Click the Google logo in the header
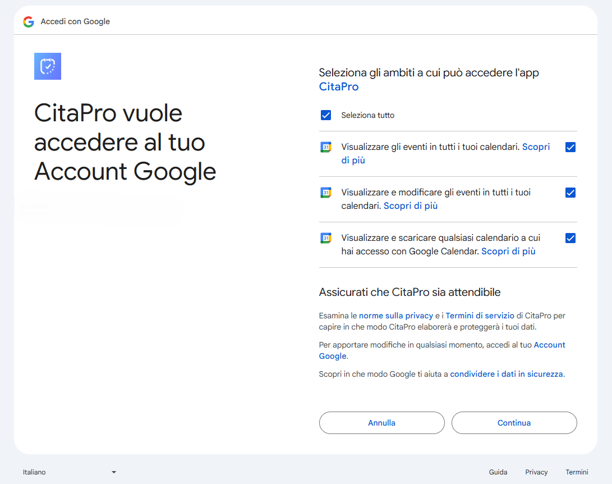 click(29, 21)
